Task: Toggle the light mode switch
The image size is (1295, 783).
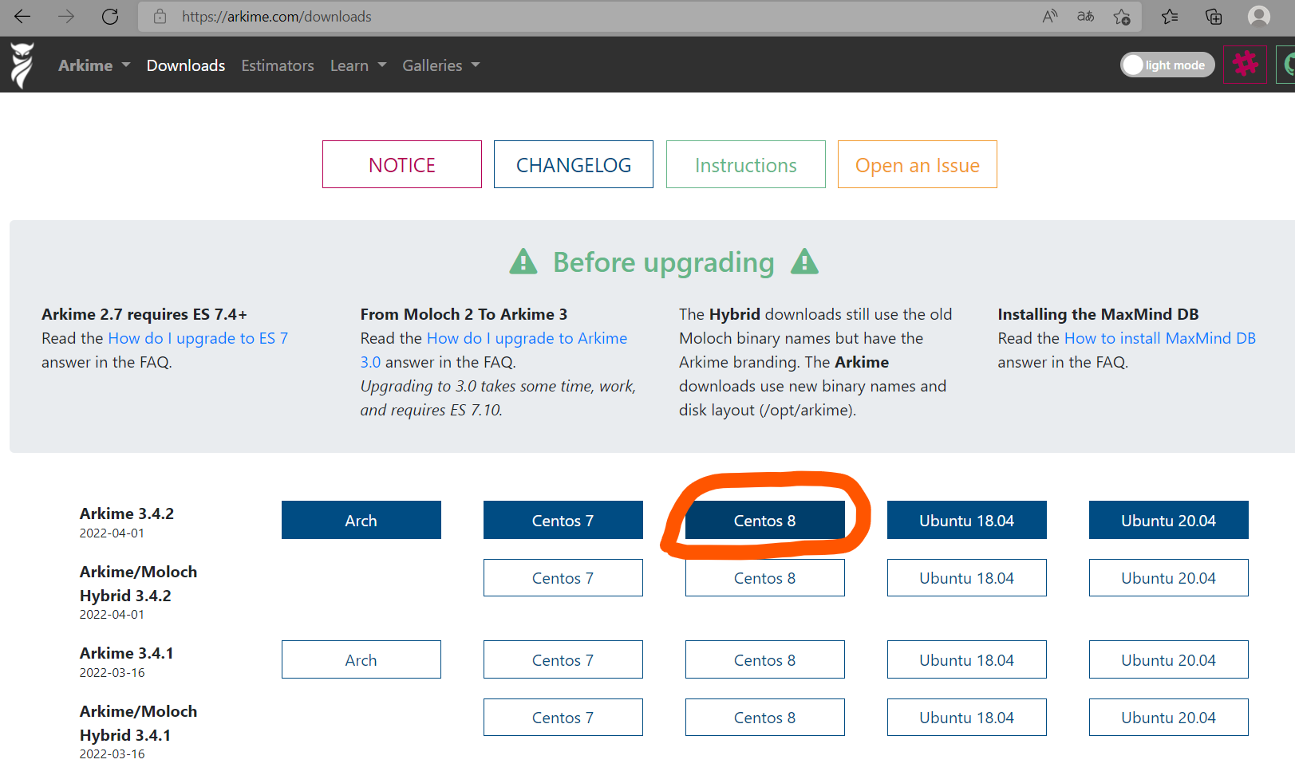Action: point(1167,65)
